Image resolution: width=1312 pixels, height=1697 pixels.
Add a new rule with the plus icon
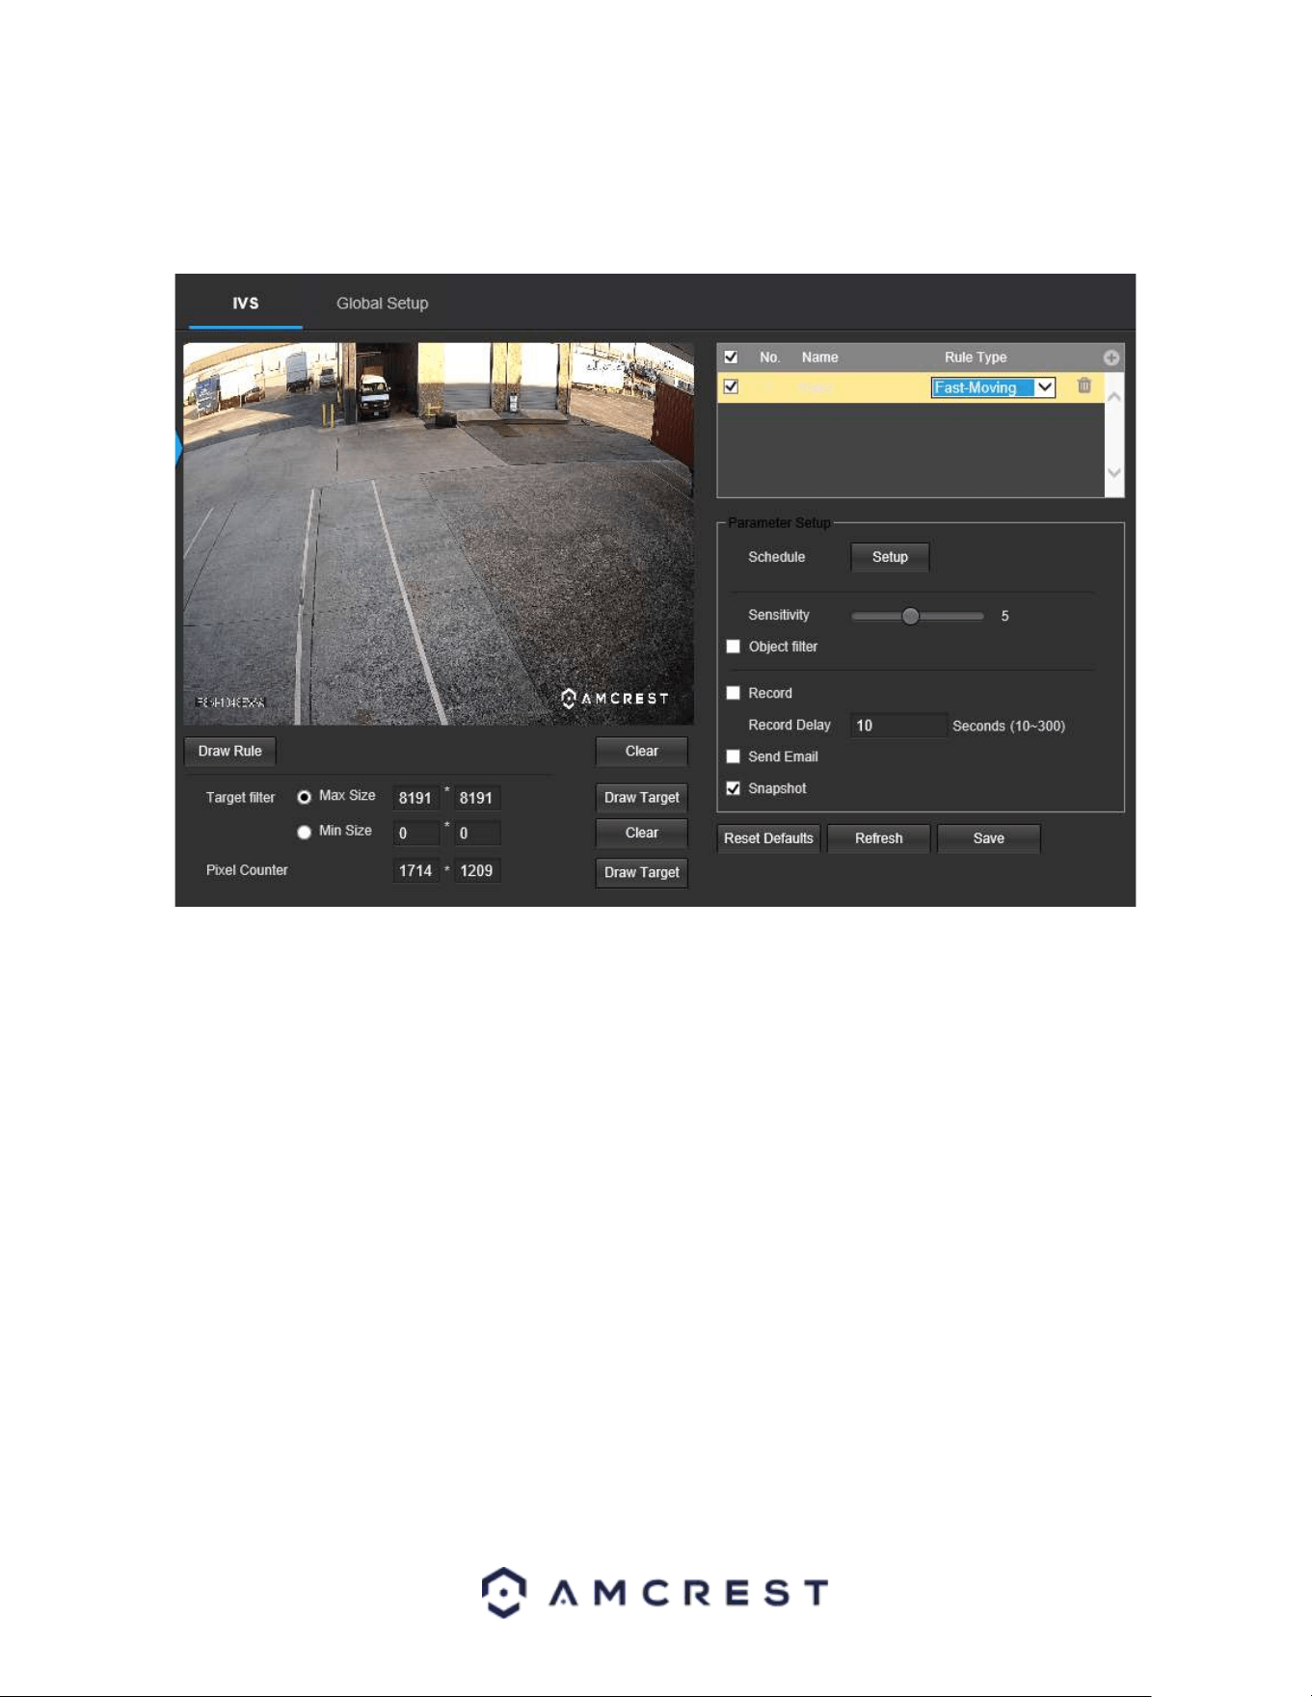coord(1111,358)
